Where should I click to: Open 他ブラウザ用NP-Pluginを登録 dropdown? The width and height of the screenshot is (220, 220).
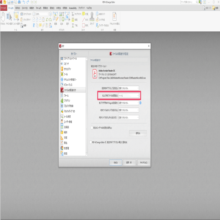click(129, 103)
